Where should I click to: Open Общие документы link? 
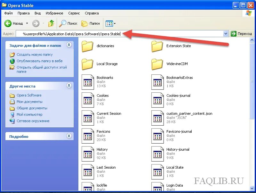pos(32,108)
